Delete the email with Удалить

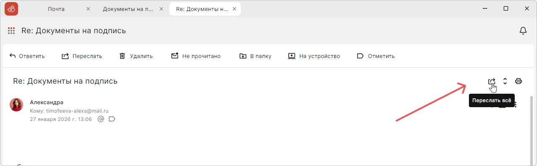tap(136, 56)
